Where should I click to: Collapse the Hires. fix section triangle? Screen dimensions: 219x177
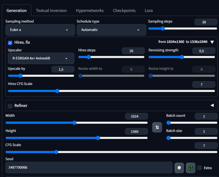(x=212, y=42)
